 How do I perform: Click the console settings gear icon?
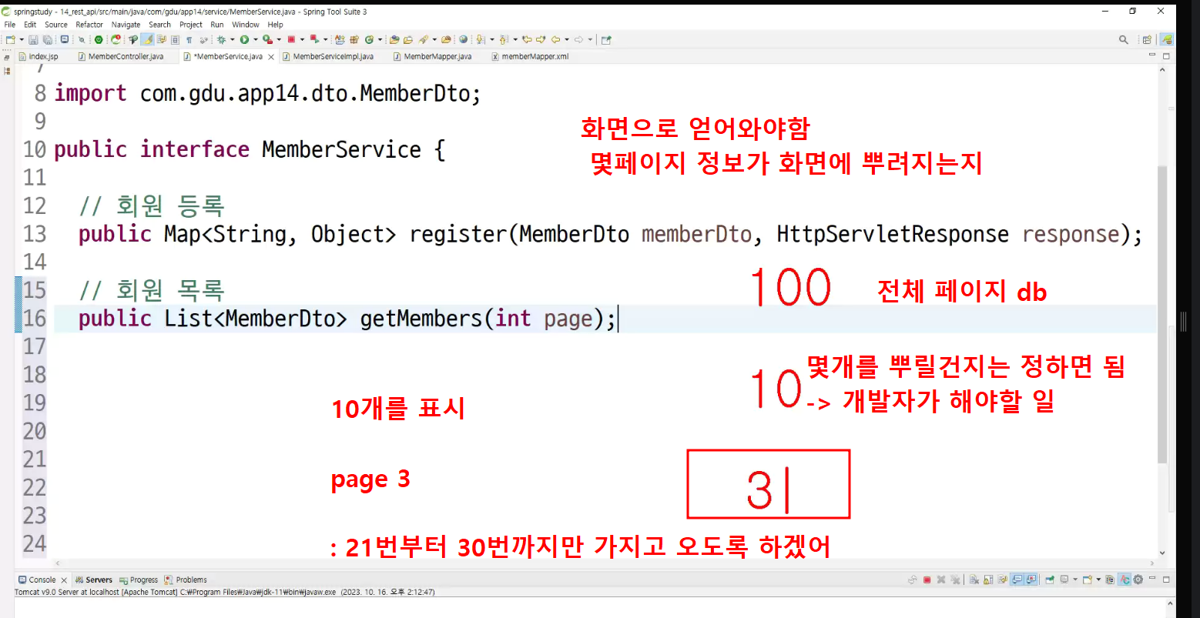click(x=1138, y=580)
